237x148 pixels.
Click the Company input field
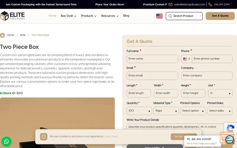pyautogui.click(x=206, y=76)
